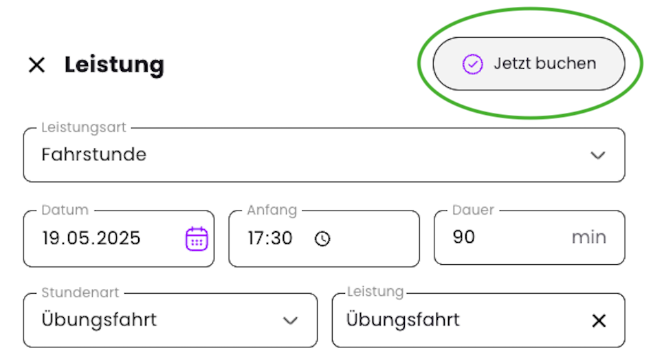Edit the Anfang time value 17:30

point(270,238)
